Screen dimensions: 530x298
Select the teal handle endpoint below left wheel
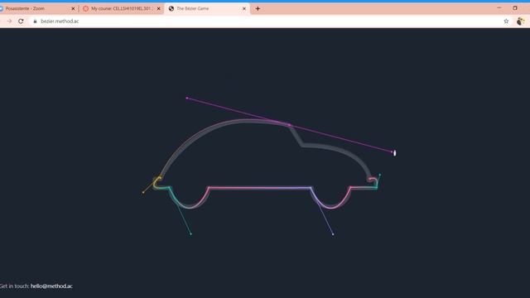[190, 233]
